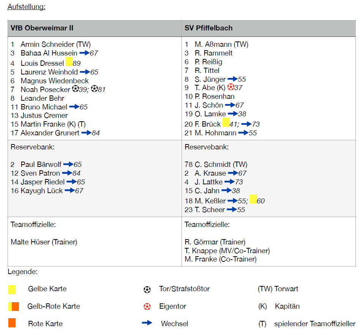Screen dimensions: 361x333
Task: Click the substitution arrow next to O. Lamke
Action: (x=233, y=114)
